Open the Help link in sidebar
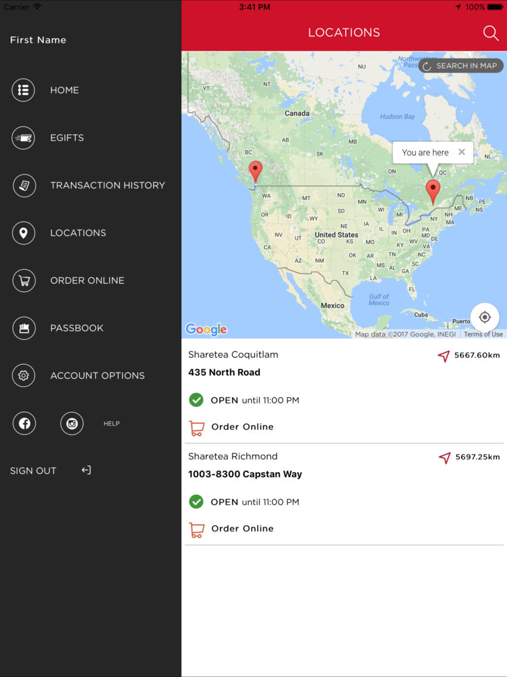 (112, 424)
